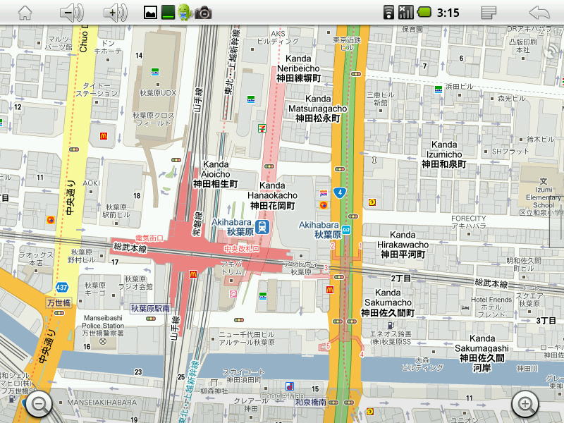The height and width of the screenshot is (423, 564).
Task: Select the Kanda Izumicho label
Action: [x=444, y=154]
